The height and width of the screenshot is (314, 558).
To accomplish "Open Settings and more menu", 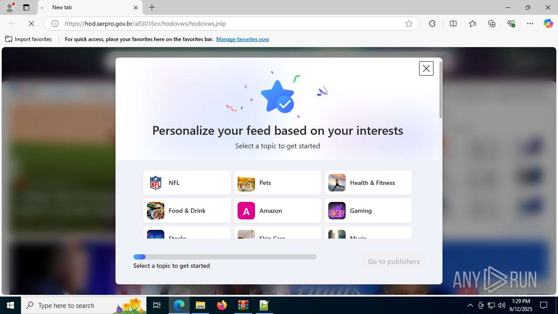I will click(530, 24).
